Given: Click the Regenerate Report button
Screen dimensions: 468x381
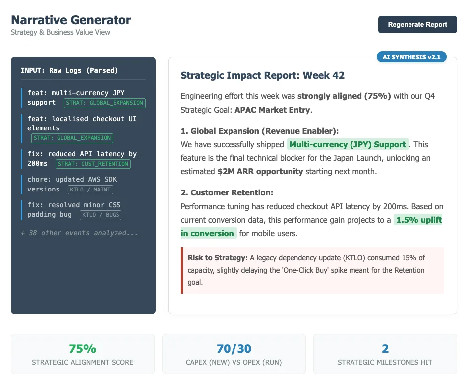Looking at the screenshot, I should coord(417,24).
